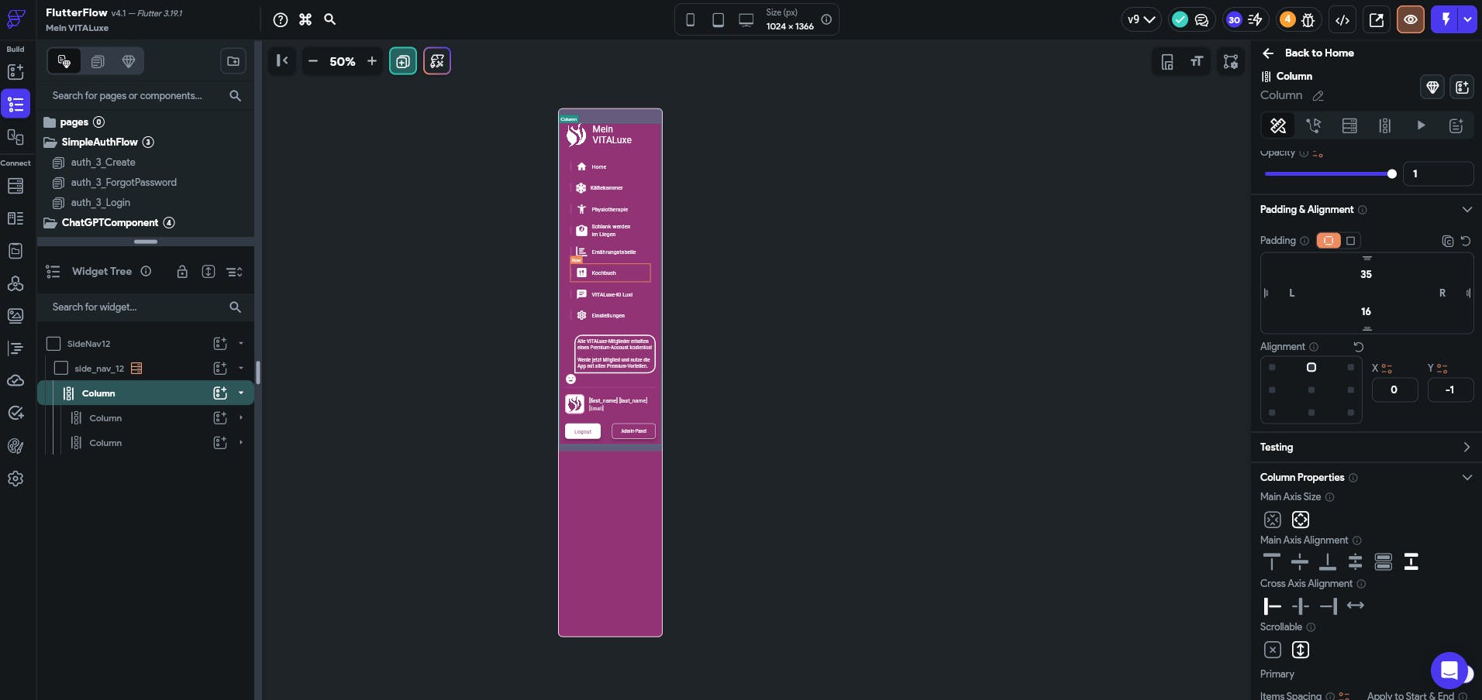Screen dimensions: 1482x700
Task: Click the open in new window icon
Action: 1377,20
